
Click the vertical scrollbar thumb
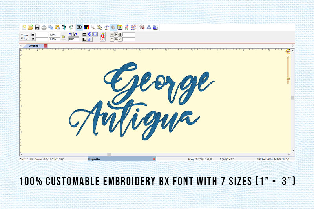click(x=293, y=97)
